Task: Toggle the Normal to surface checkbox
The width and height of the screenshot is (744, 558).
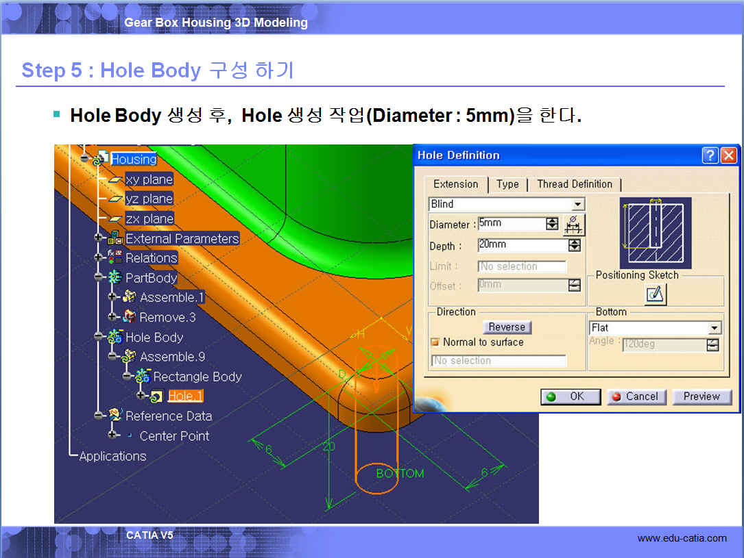Action: pyautogui.click(x=435, y=342)
